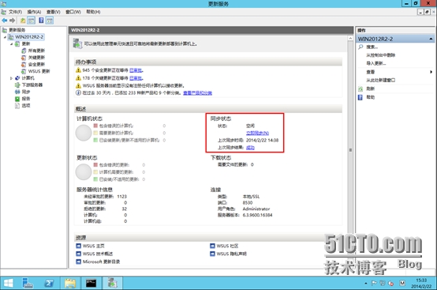Select the WIN2012R2-2 server node in tree
This screenshot has width=437, height=290.
tap(29, 37)
